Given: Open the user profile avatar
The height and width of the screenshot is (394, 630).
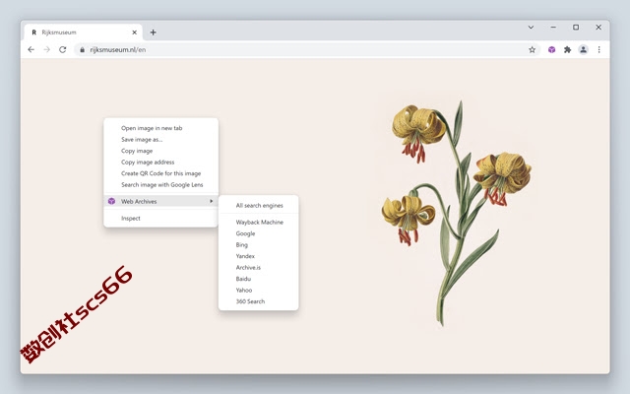Looking at the screenshot, I should [583, 50].
